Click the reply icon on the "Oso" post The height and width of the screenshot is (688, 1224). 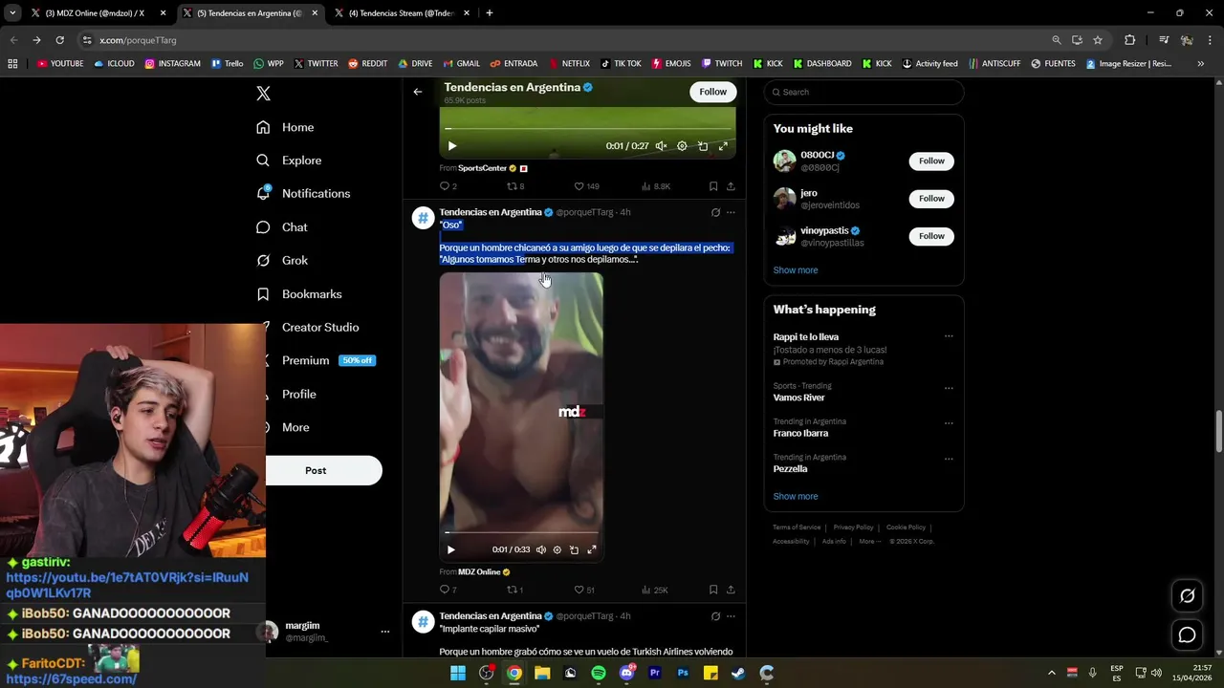click(x=445, y=590)
